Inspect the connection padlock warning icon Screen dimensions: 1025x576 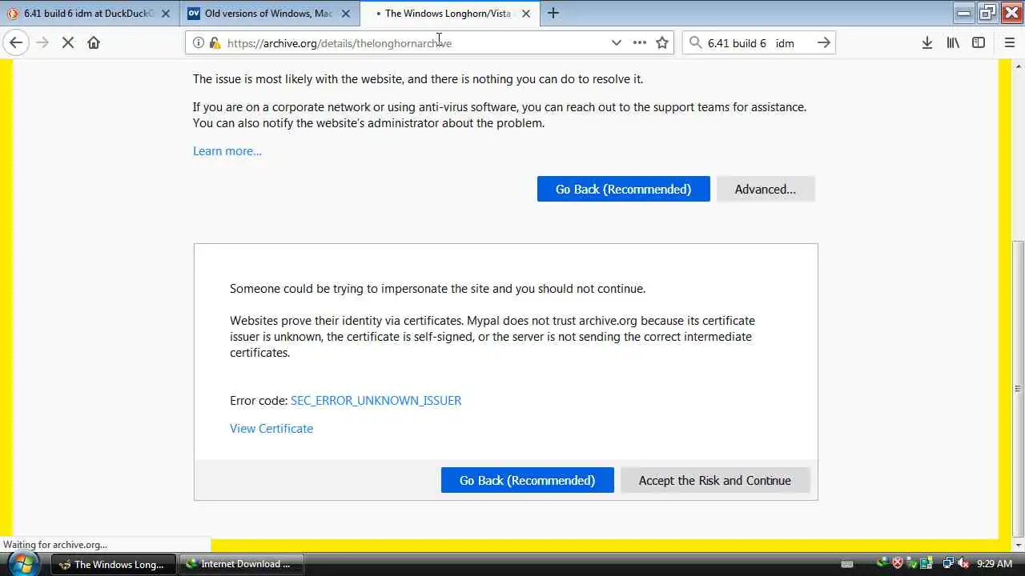pyautogui.click(x=215, y=43)
